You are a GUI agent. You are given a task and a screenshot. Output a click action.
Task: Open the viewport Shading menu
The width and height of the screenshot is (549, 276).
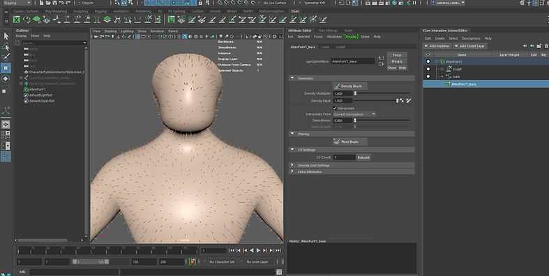(110, 31)
